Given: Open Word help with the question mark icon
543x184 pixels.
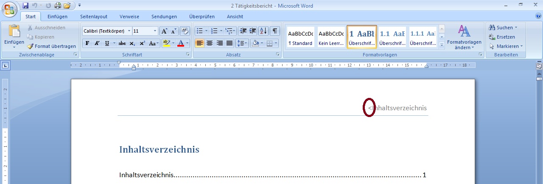Looking at the screenshot, I should click(x=538, y=16).
